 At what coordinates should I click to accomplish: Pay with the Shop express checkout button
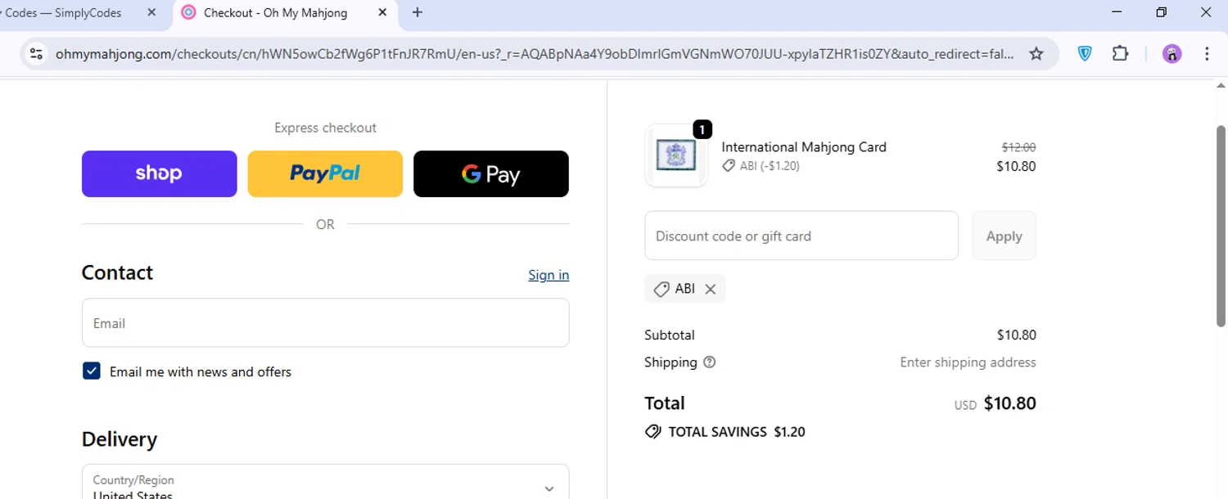[159, 173]
